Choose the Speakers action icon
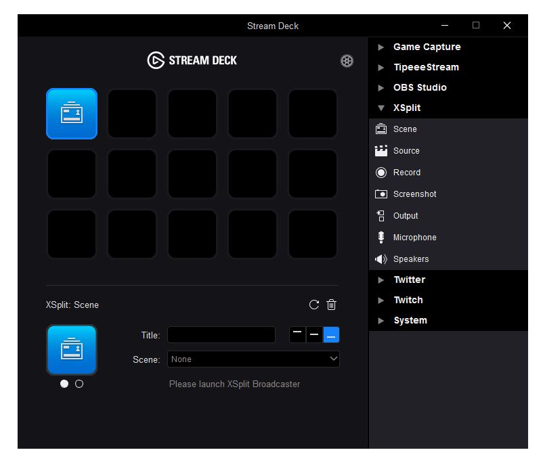 [x=381, y=259]
